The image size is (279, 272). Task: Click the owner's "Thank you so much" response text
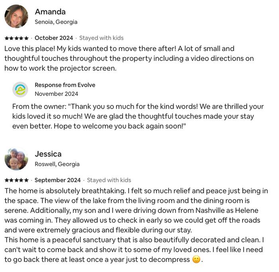[138, 116]
